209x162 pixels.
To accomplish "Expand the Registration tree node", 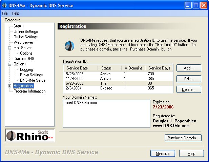I will click(9, 86).
